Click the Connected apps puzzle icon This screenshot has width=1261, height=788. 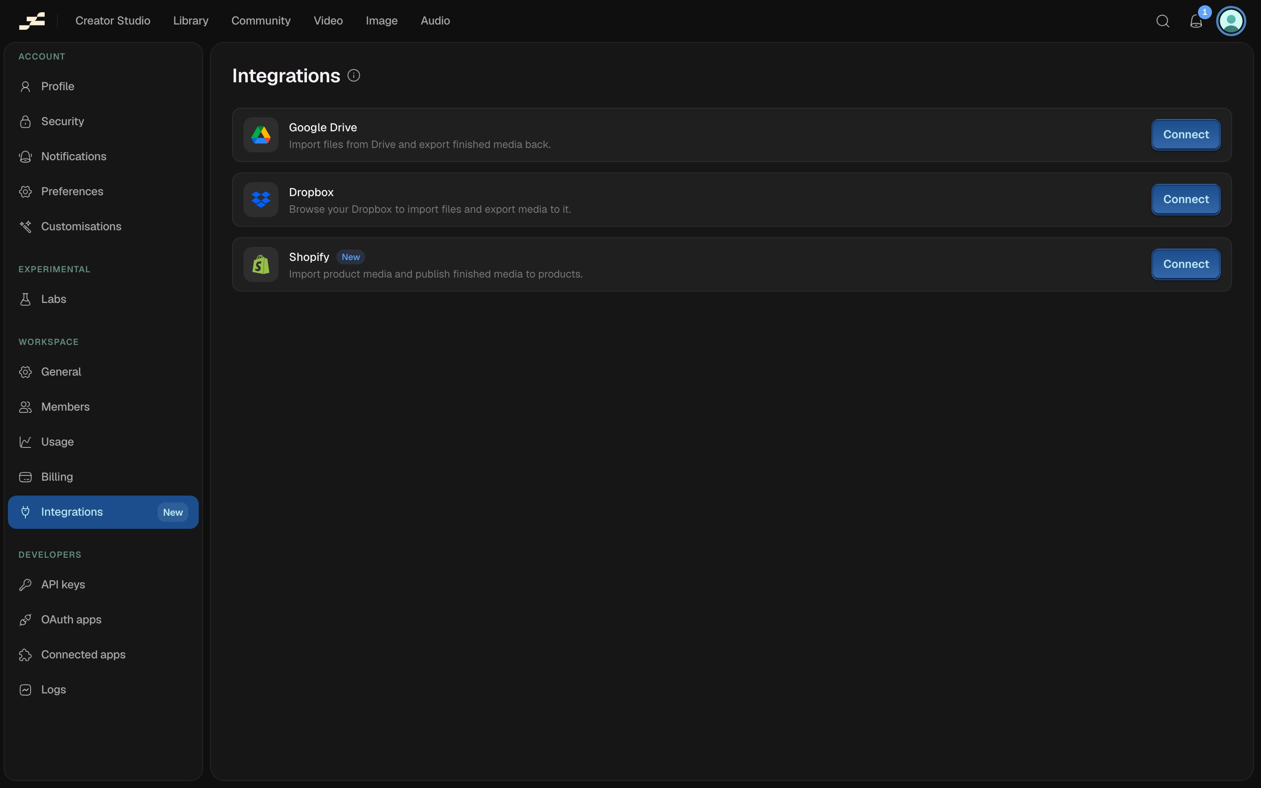[x=25, y=654]
